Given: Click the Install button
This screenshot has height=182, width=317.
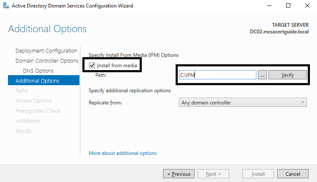Looking at the screenshot, I should [258, 174].
